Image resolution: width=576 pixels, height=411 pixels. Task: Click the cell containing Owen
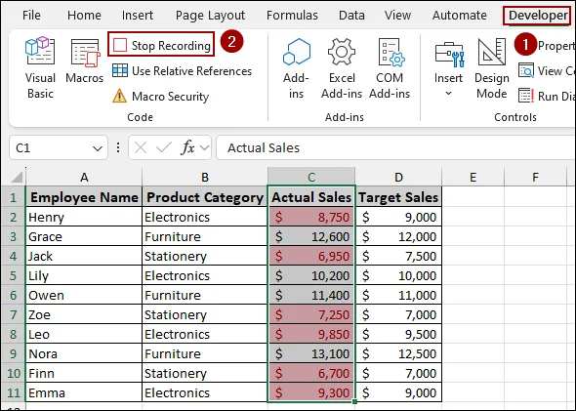click(84, 295)
